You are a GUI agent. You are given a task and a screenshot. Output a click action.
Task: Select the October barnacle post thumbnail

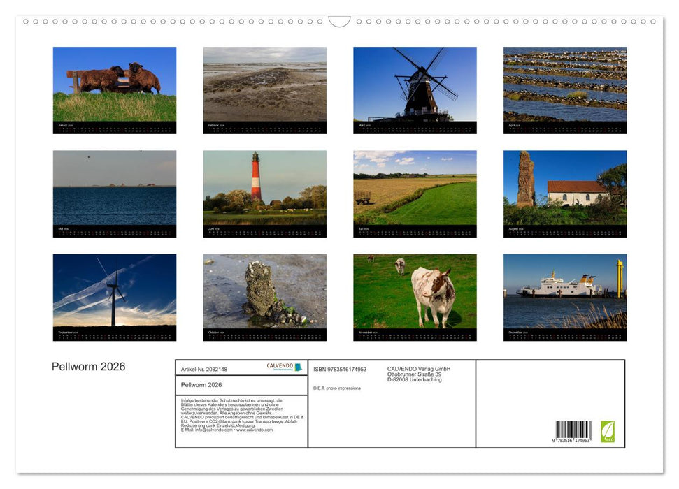click(264, 292)
